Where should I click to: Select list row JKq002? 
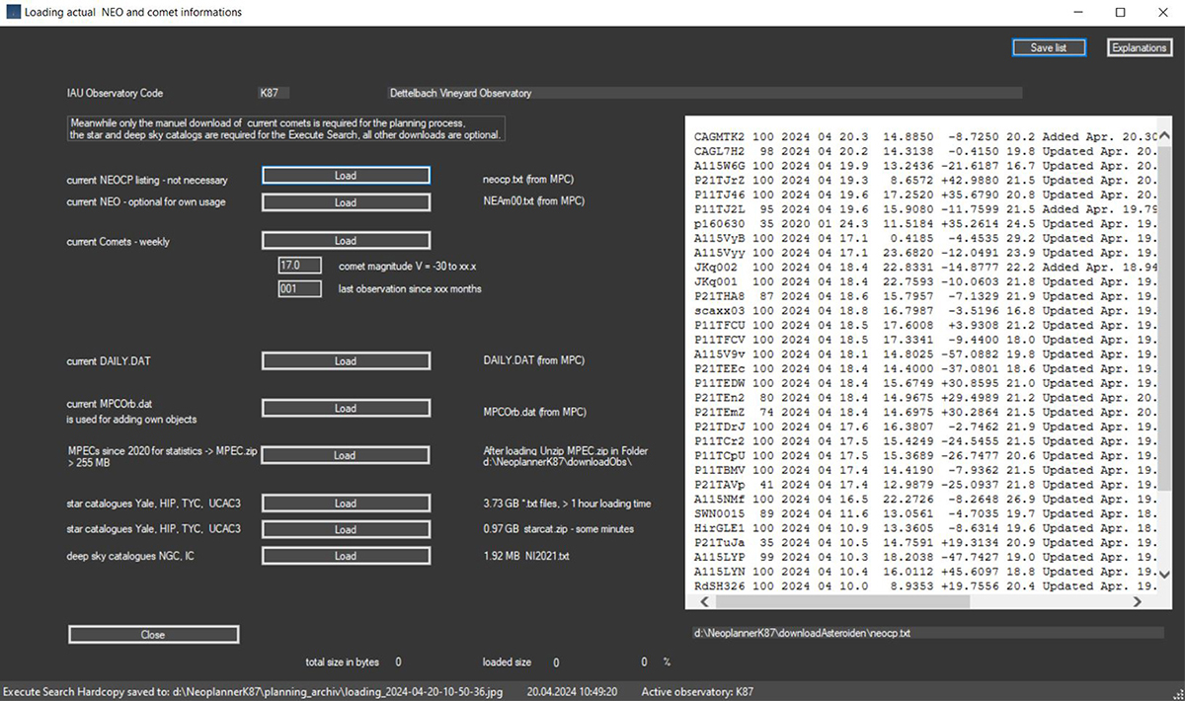(x=926, y=268)
